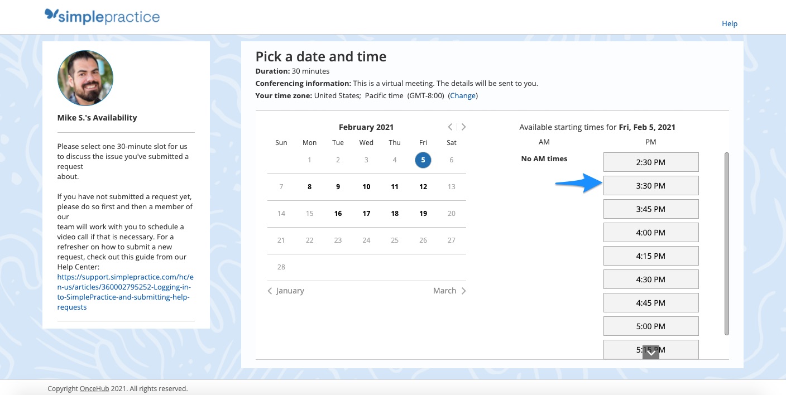Click the SimplePractice butterfly logo
Viewport: 786px width, 395px height.
pyautogui.click(x=51, y=15)
